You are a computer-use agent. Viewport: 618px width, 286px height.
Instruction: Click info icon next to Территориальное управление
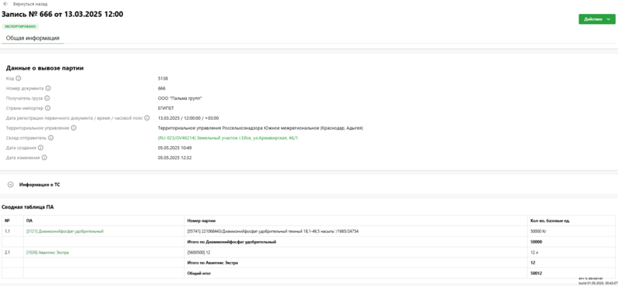point(73,128)
